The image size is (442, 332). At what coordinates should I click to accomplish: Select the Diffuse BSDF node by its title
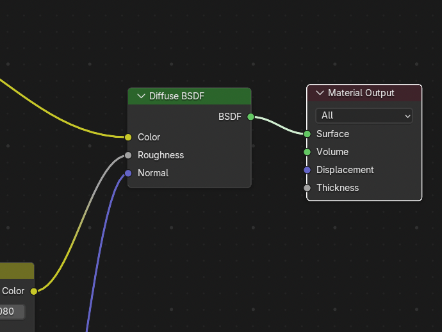point(186,96)
